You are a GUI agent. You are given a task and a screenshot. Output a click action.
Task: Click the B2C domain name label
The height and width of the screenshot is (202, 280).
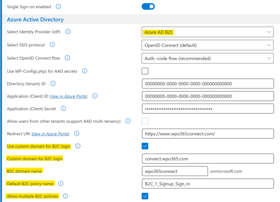(x=24, y=171)
